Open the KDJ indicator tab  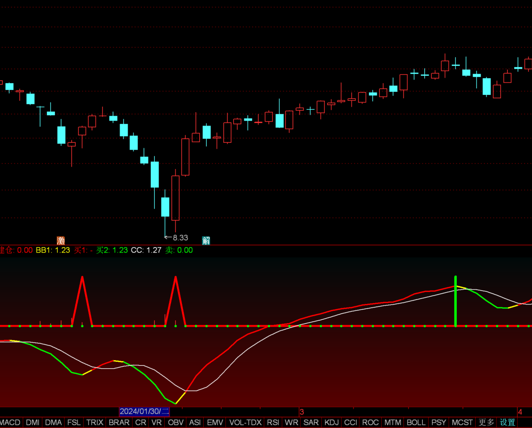pos(331,422)
